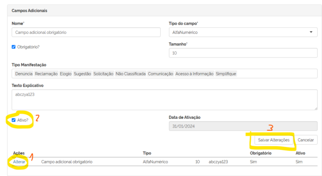This screenshot has width=322, height=176.
Task: Select the Reclamação tag
Action: click(46, 74)
